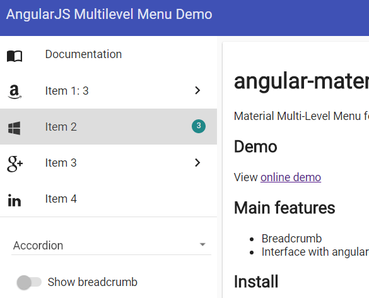Image resolution: width=369 pixels, height=298 pixels.
Task: Expand Item 3 with its chevron arrow
Action: tap(197, 162)
